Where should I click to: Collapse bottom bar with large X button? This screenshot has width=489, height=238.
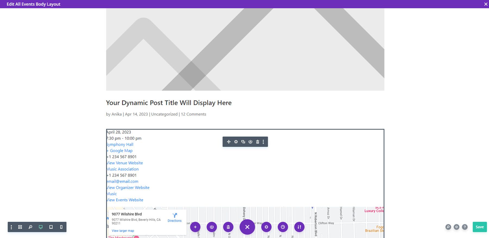[x=247, y=227]
